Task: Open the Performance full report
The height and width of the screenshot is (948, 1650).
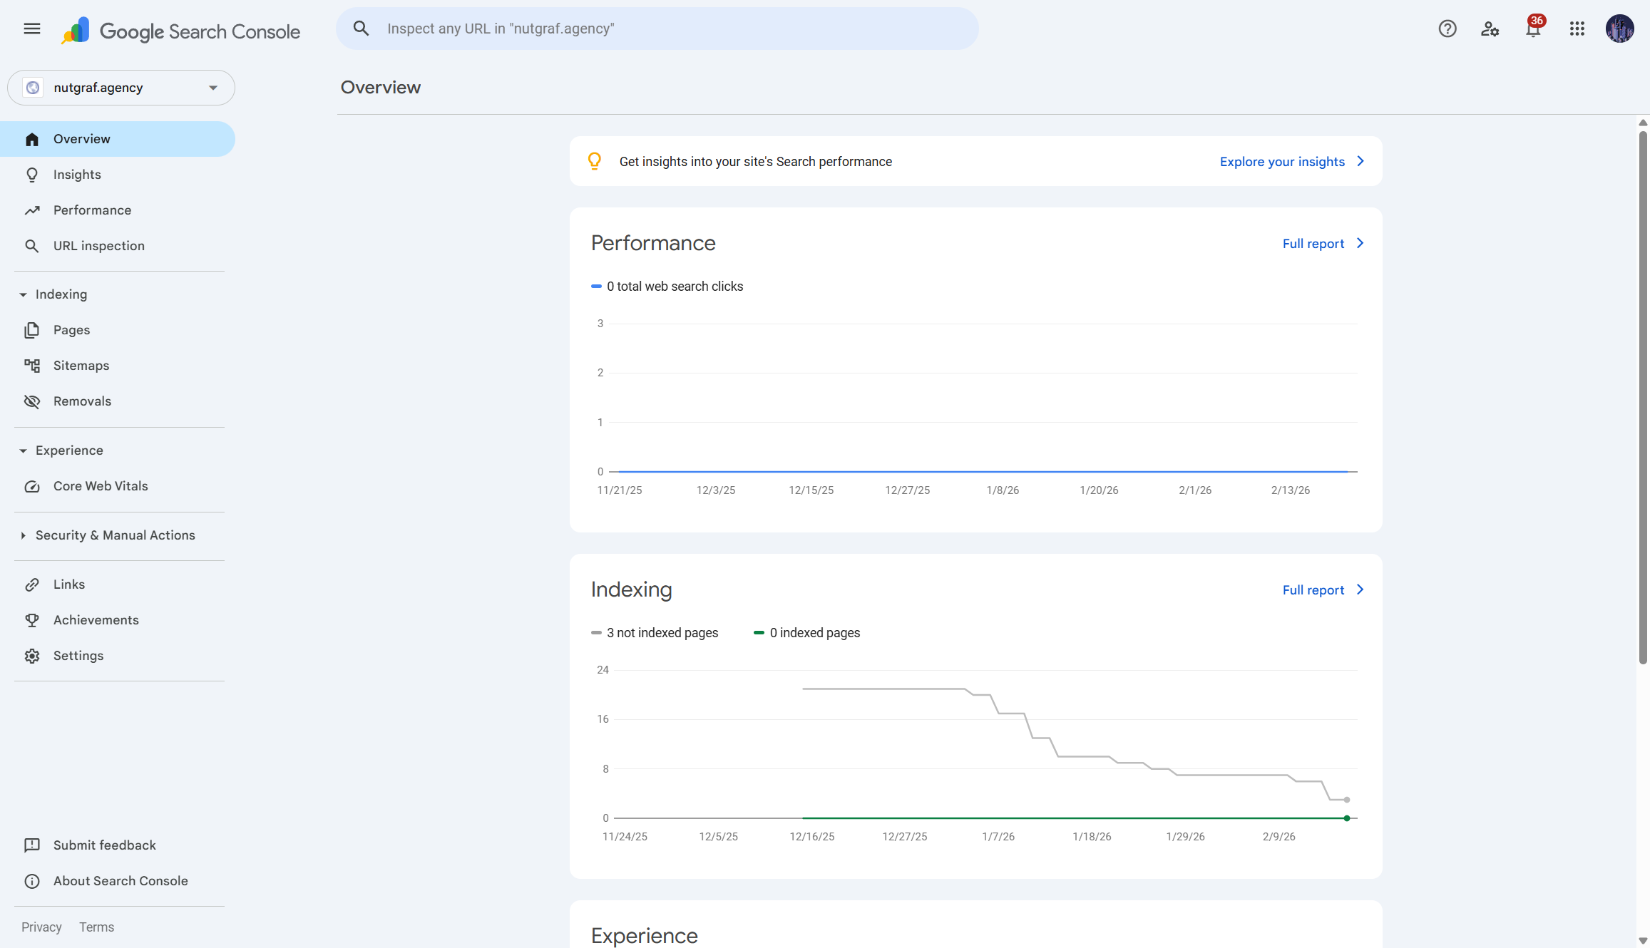Action: pos(1313,243)
